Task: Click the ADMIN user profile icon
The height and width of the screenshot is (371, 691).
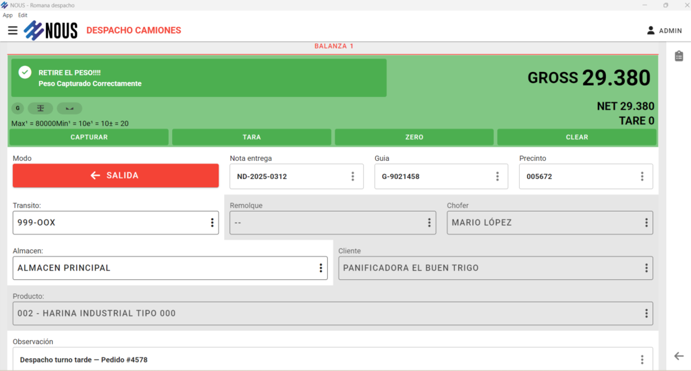Action: (x=651, y=30)
